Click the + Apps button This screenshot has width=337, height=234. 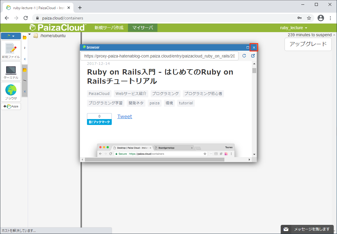click(11, 106)
